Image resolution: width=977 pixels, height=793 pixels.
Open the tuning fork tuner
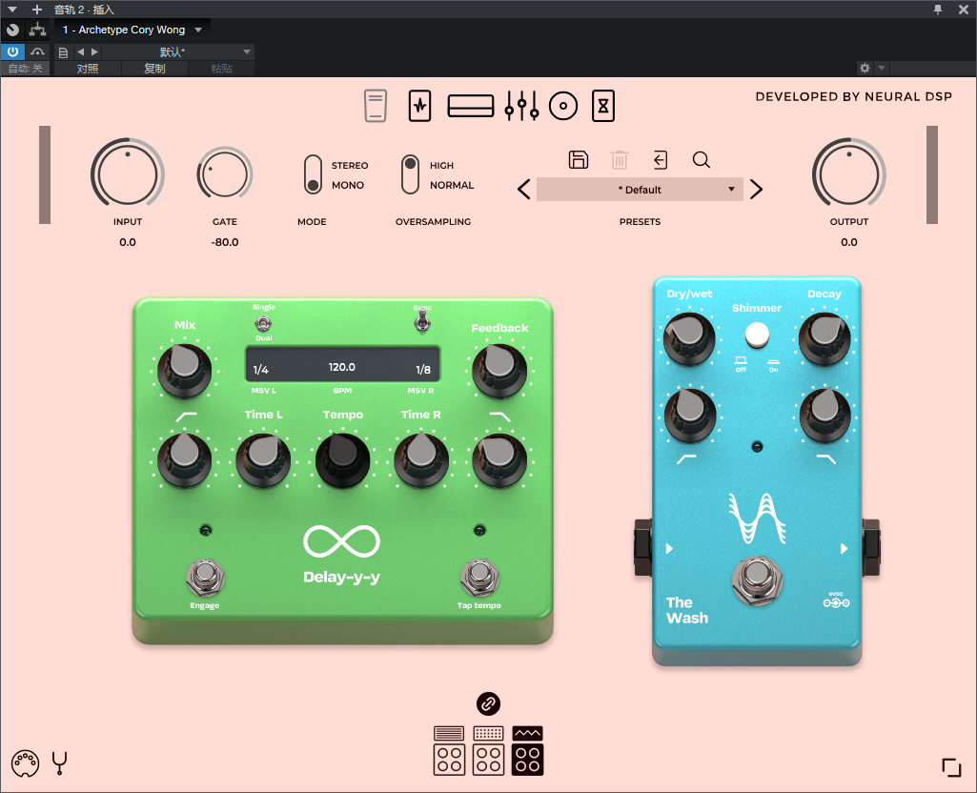pyautogui.click(x=60, y=763)
